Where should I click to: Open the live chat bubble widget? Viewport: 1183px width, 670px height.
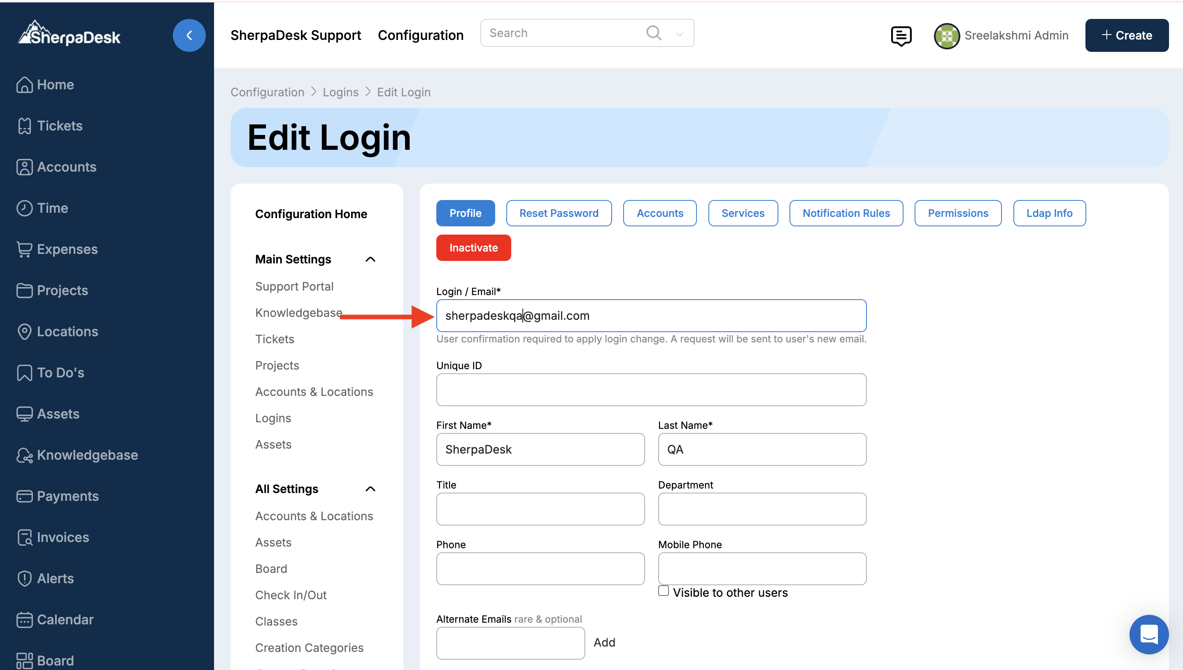point(1148,635)
